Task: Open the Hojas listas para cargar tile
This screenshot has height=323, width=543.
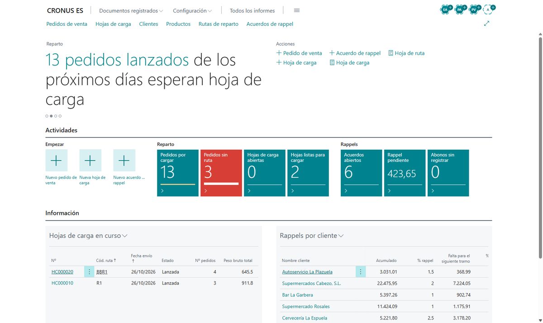Action: (308, 173)
